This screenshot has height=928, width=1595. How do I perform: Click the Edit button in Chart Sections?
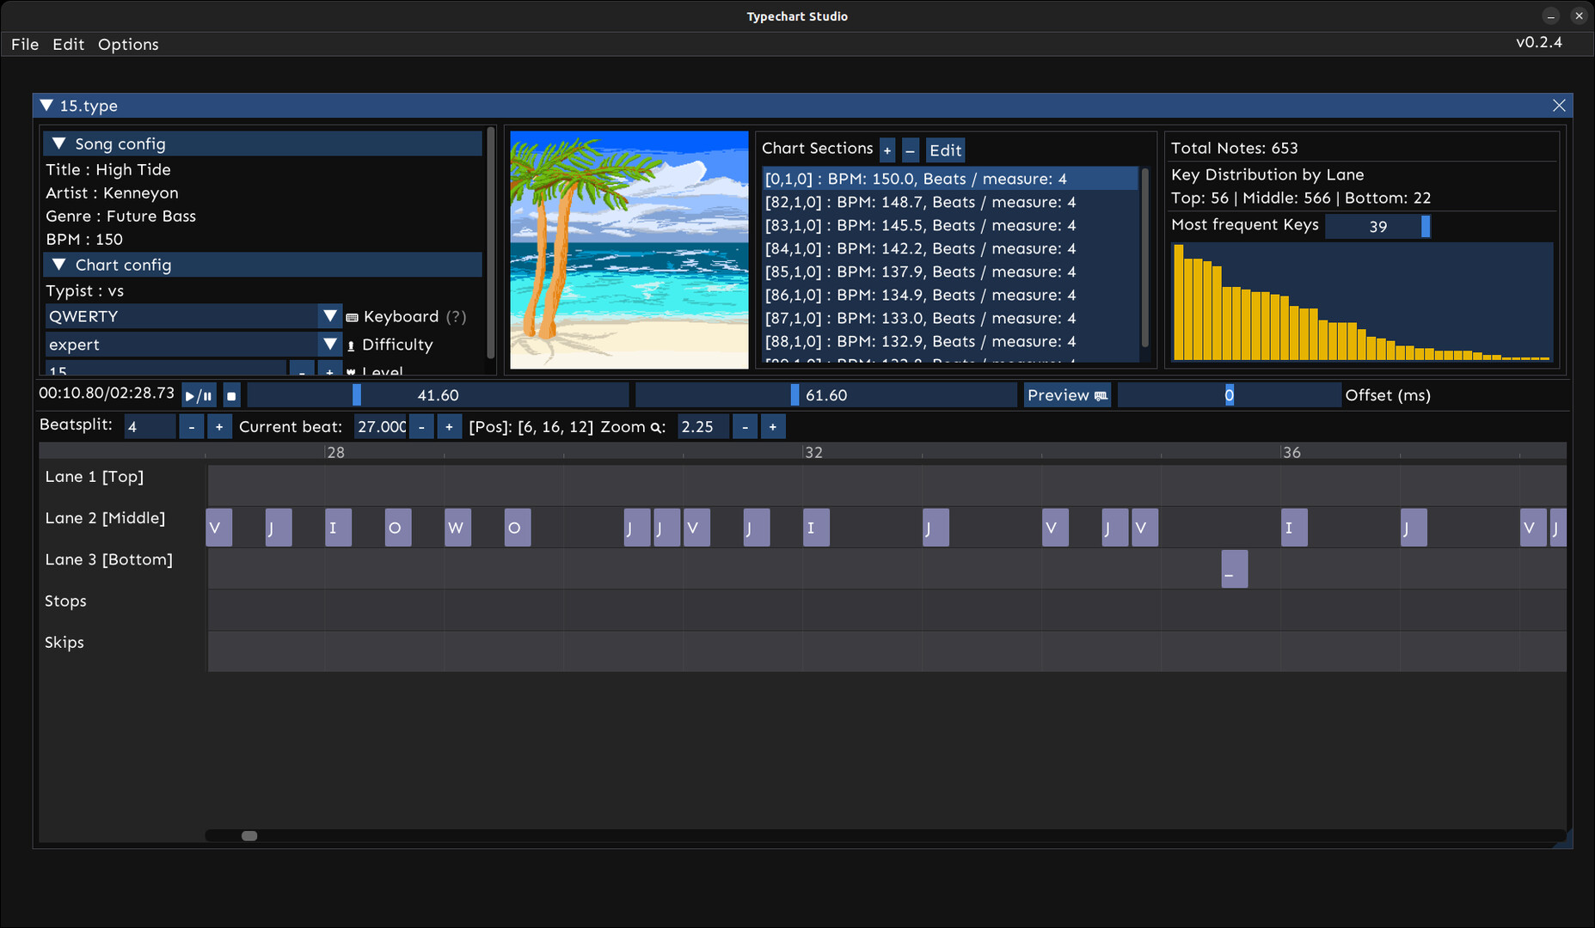(x=945, y=150)
